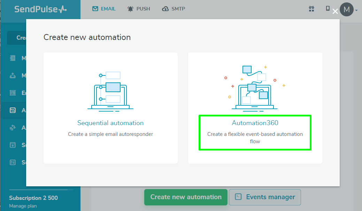Click the Create new automation dialog heading
The height and width of the screenshot is (211, 362).
coord(87,37)
